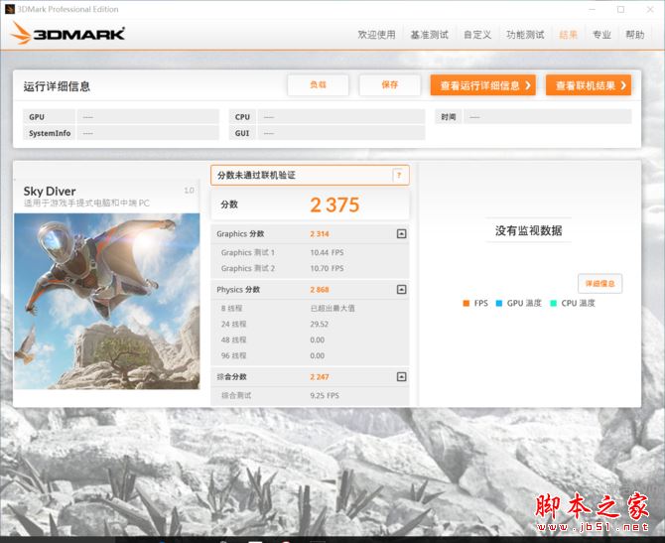The width and height of the screenshot is (665, 543).
Task: Open the 基准测试 tab
Action: coord(429,35)
